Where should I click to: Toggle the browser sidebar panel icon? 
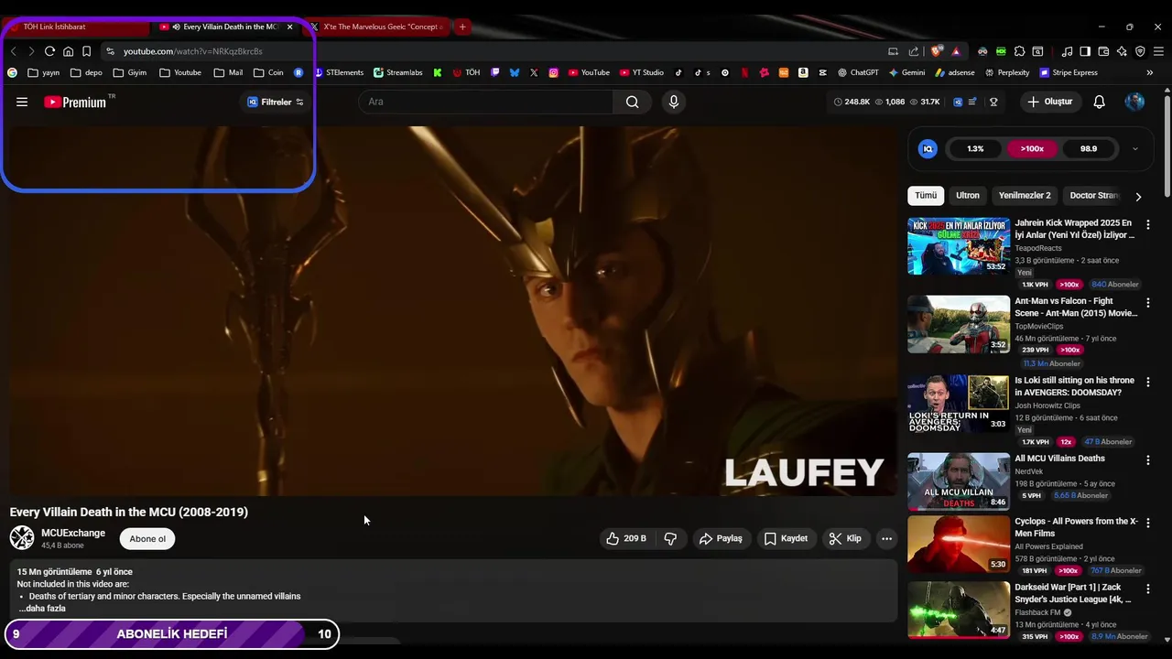(1085, 51)
